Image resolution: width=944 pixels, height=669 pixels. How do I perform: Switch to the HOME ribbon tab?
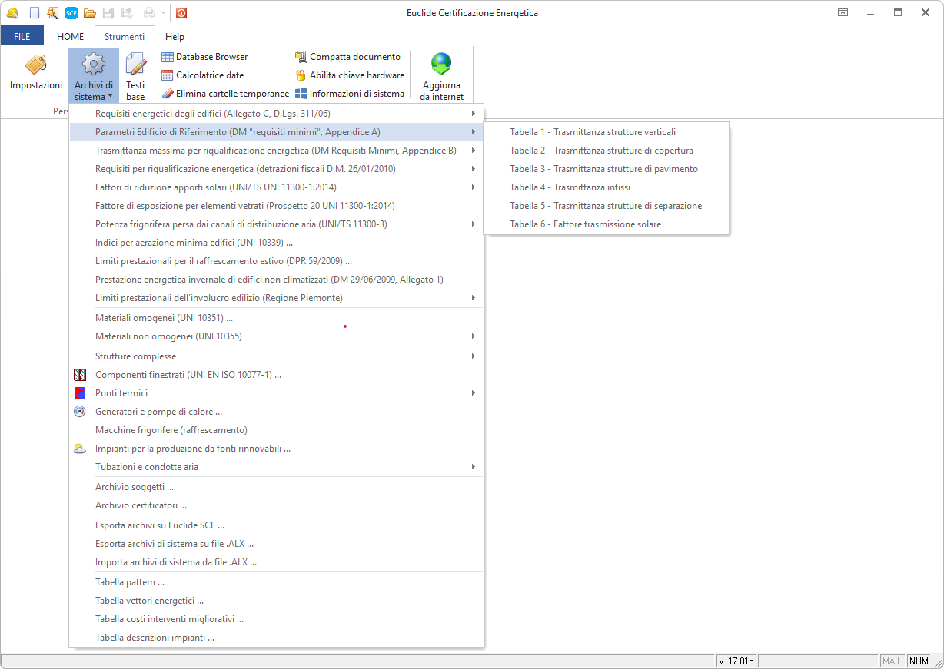pos(71,37)
